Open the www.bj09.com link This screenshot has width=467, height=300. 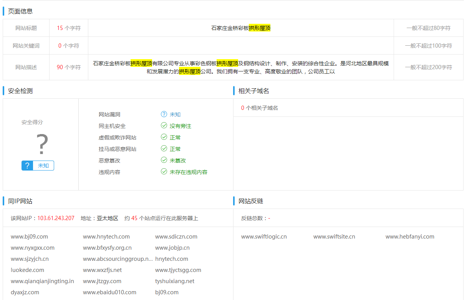[29, 237]
